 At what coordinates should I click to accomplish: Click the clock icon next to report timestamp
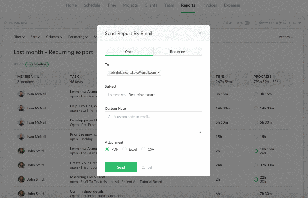[255, 23]
